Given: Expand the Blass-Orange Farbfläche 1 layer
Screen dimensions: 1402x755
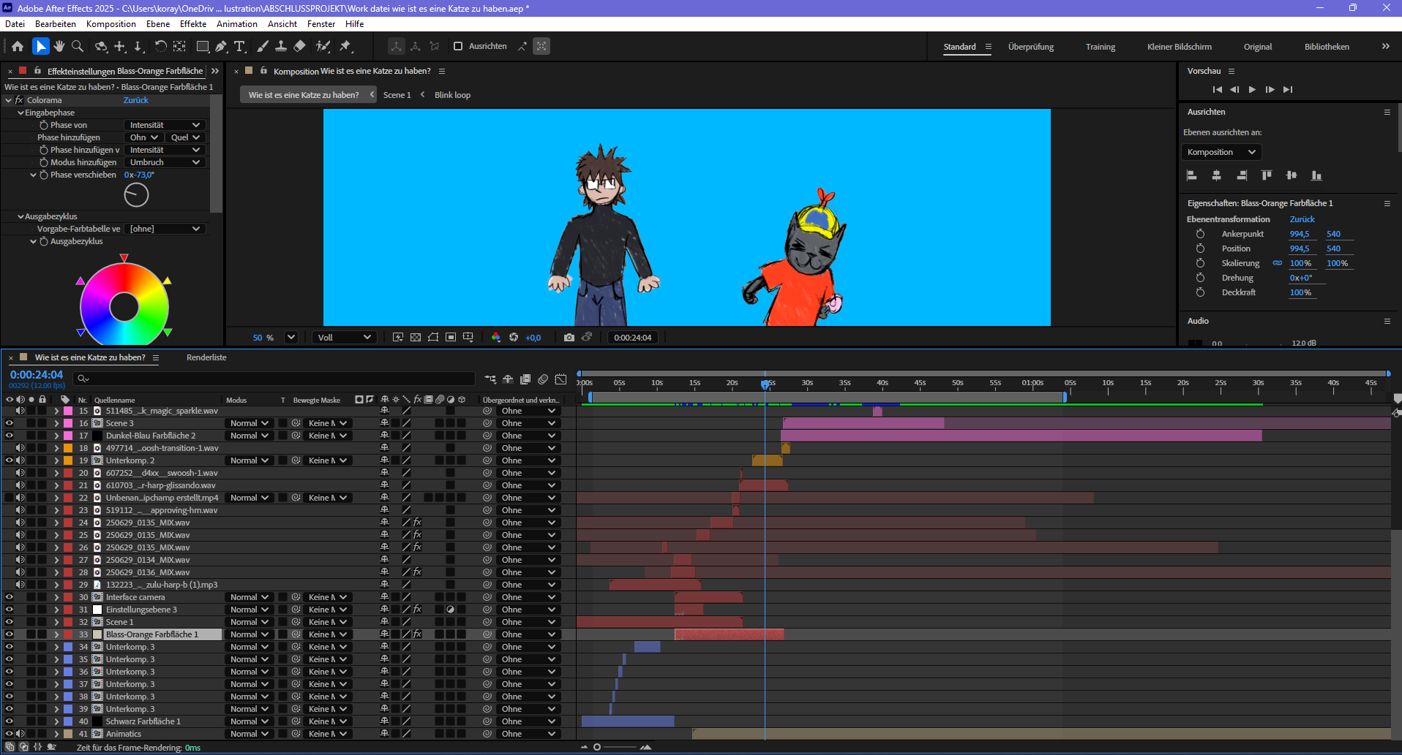Looking at the screenshot, I should (56, 634).
